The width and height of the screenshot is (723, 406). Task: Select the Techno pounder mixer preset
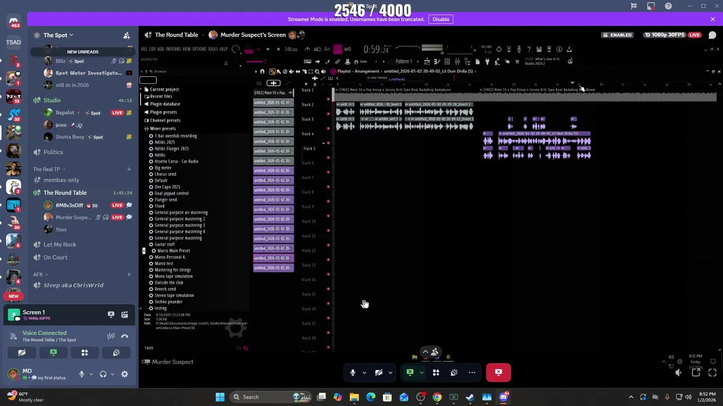click(168, 302)
